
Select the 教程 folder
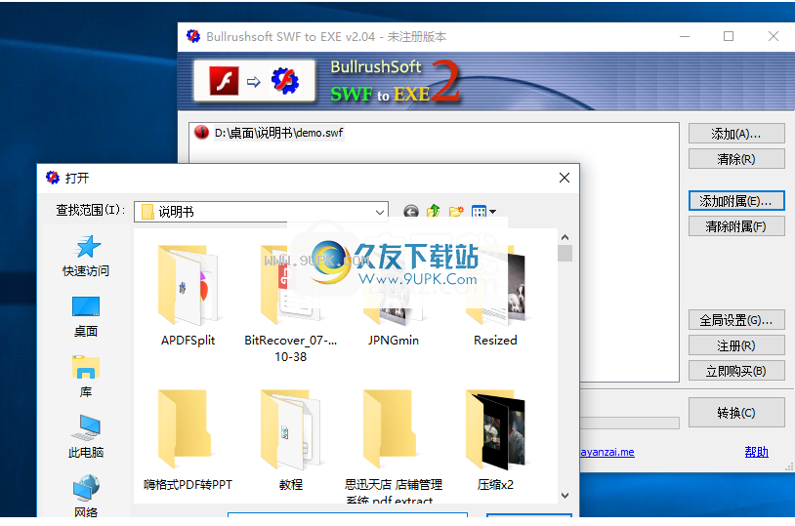pos(290,440)
